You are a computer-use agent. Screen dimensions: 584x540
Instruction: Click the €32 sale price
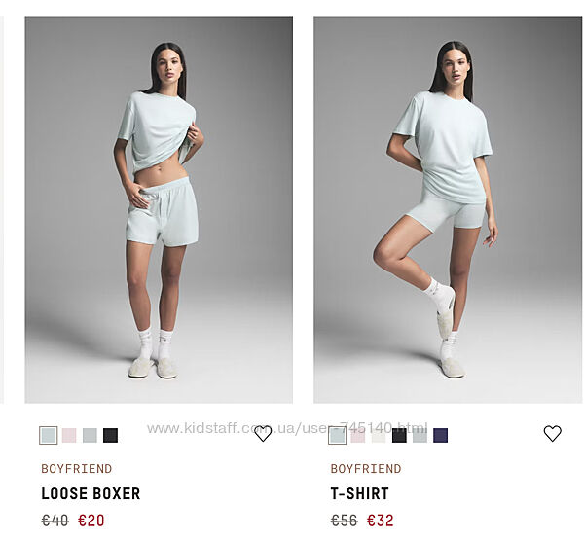point(381,521)
